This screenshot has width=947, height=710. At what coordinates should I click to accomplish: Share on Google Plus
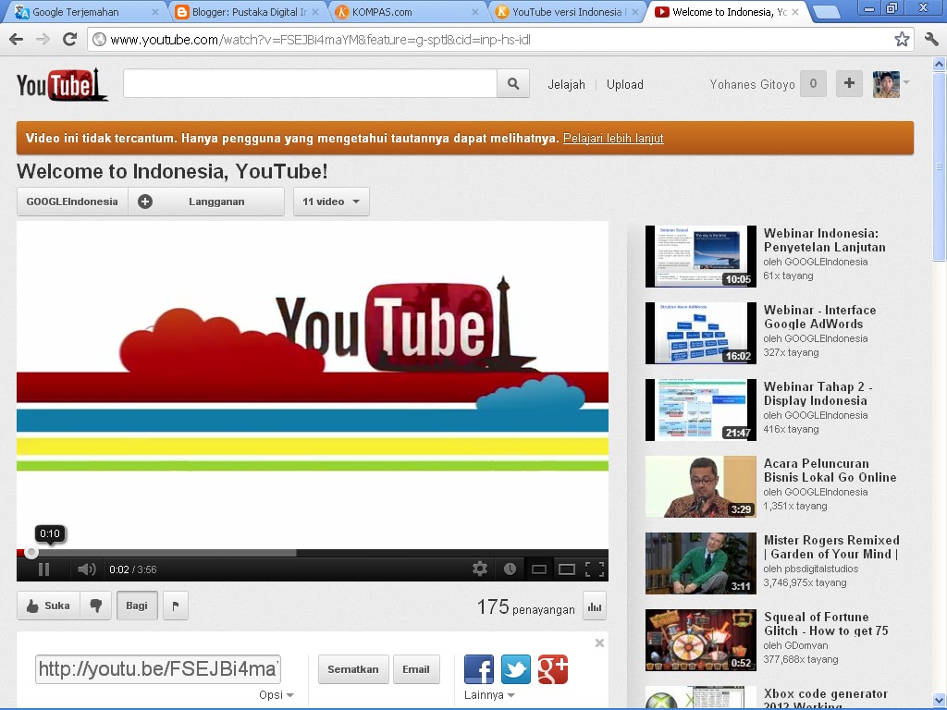[553, 669]
